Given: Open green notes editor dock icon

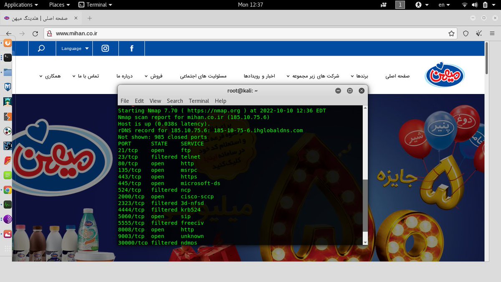Looking at the screenshot, I should [x=7, y=175].
